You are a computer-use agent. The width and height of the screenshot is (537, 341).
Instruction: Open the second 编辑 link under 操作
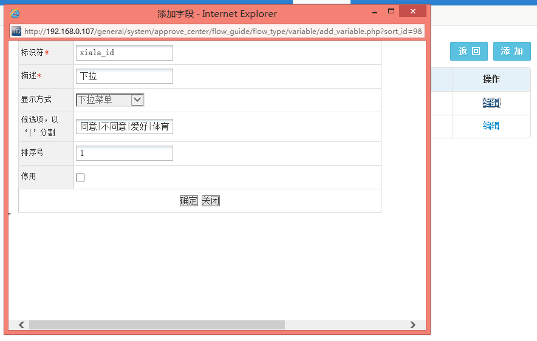(491, 126)
